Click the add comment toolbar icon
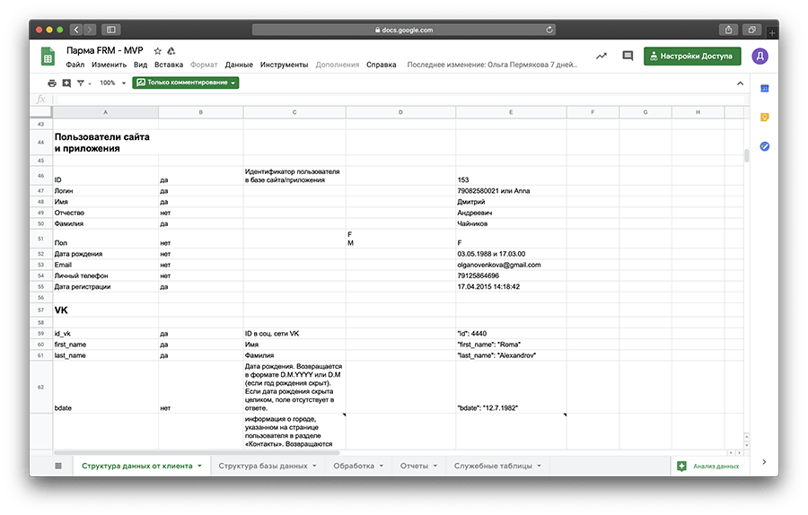The width and height of the screenshot is (808, 515). tap(66, 83)
